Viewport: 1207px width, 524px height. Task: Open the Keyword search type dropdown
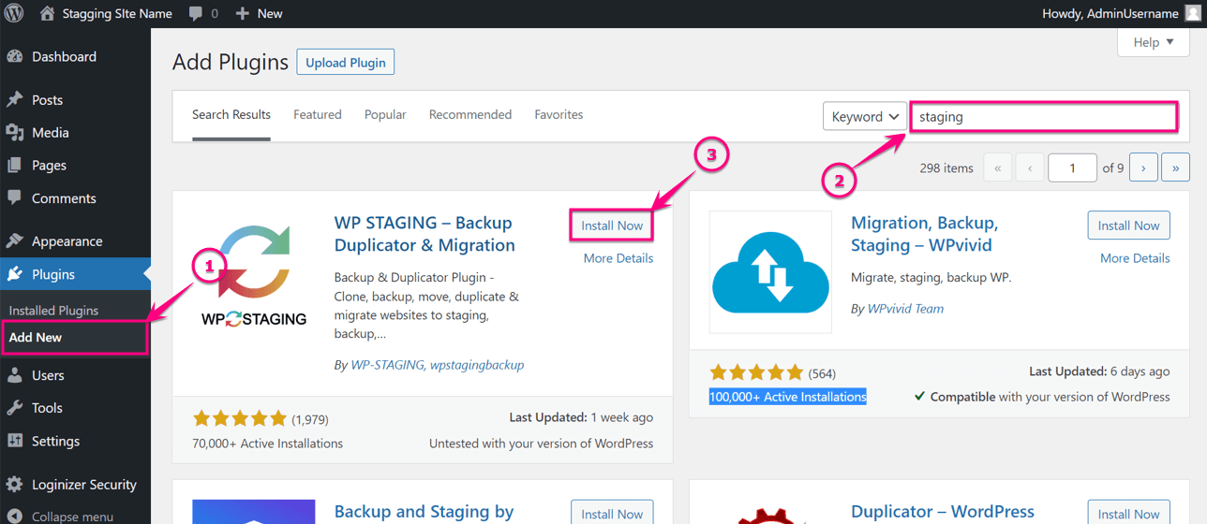[x=865, y=116]
